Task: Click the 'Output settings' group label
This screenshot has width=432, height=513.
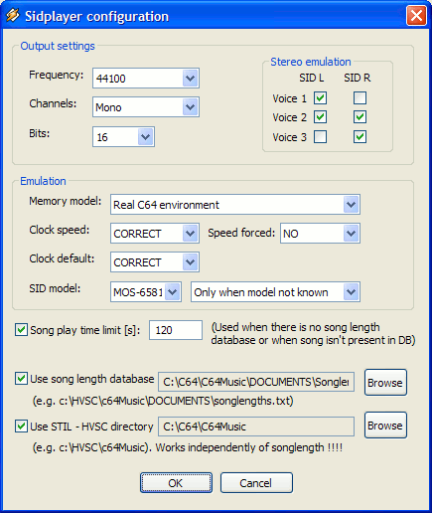Action: pyautogui.click(x=58, y=46)
